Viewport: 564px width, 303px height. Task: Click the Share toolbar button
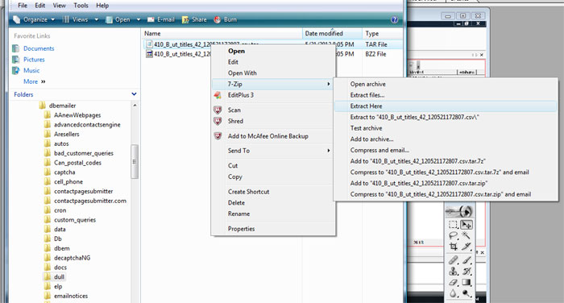(194, 20)
